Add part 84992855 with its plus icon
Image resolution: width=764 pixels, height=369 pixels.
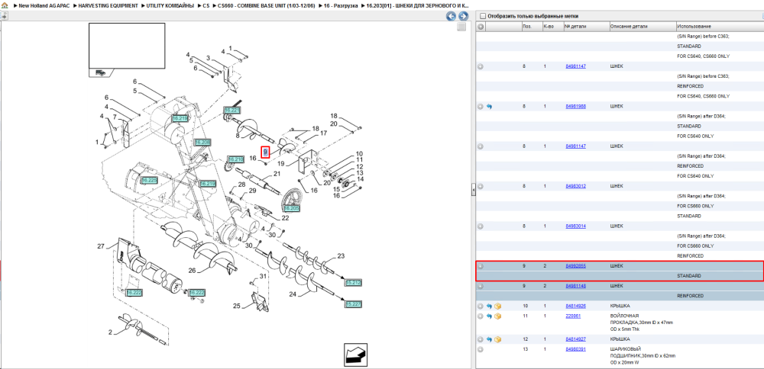tap(481, 266)
